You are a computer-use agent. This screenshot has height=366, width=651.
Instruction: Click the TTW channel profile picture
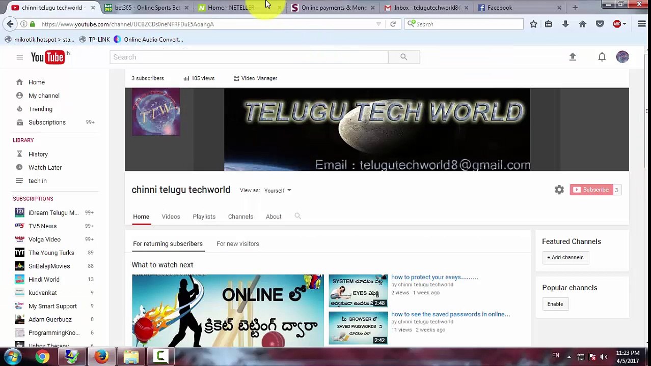pos(156,112)
